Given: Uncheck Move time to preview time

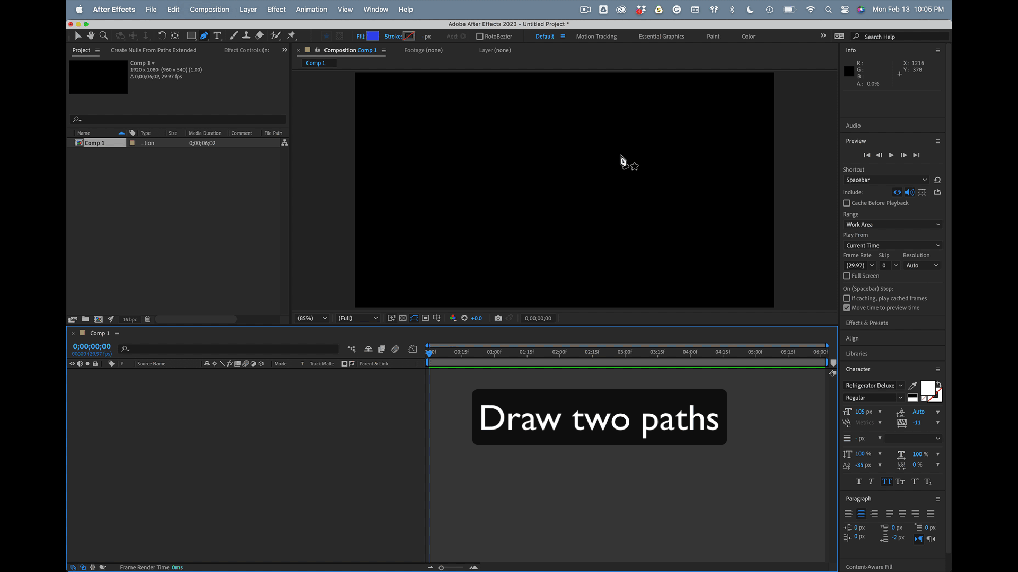Looking at the screenshot, I should [x=847, y=308].
